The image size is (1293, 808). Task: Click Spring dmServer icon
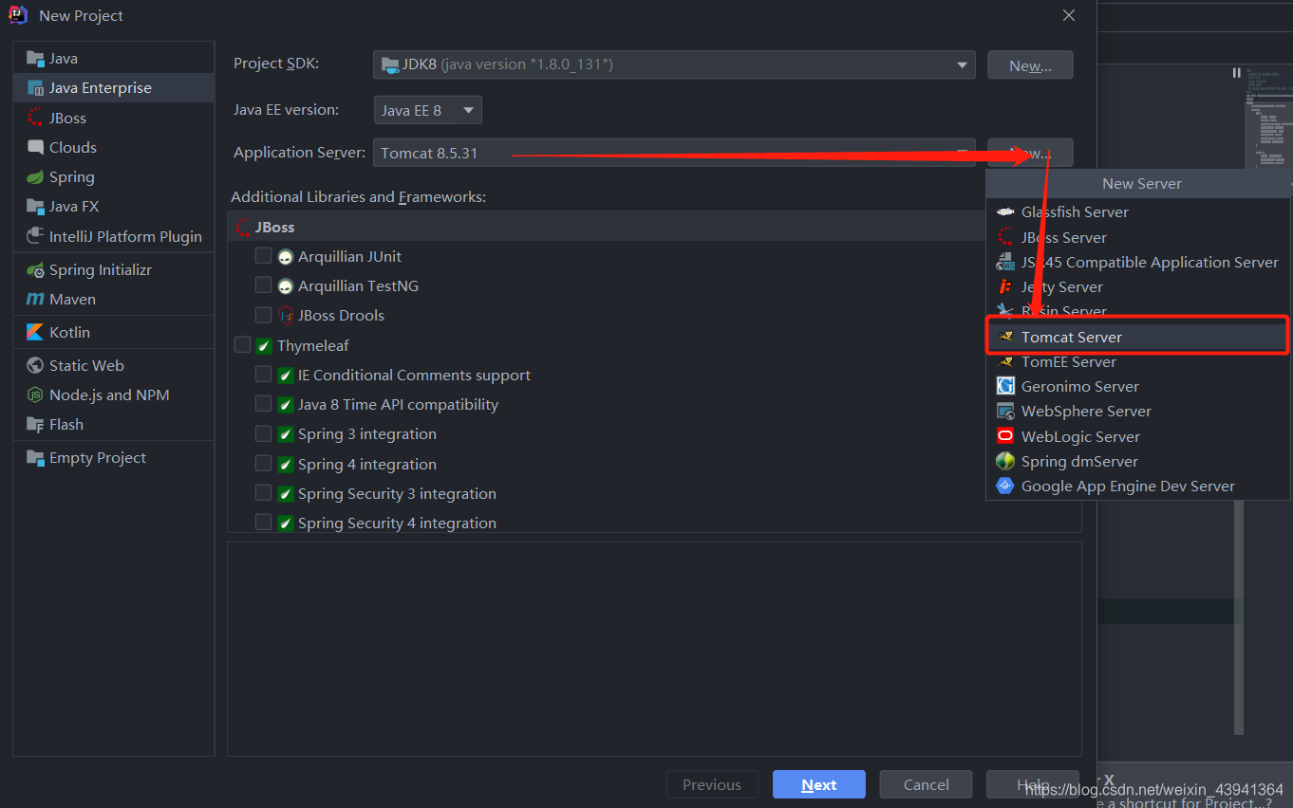tap(1005, 461)
